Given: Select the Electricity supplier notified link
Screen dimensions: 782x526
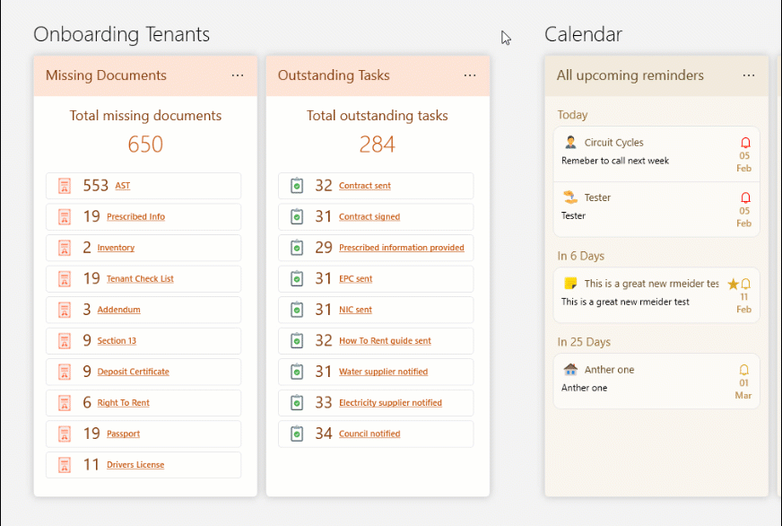Looking at the screenshot, I should (390, 403).
